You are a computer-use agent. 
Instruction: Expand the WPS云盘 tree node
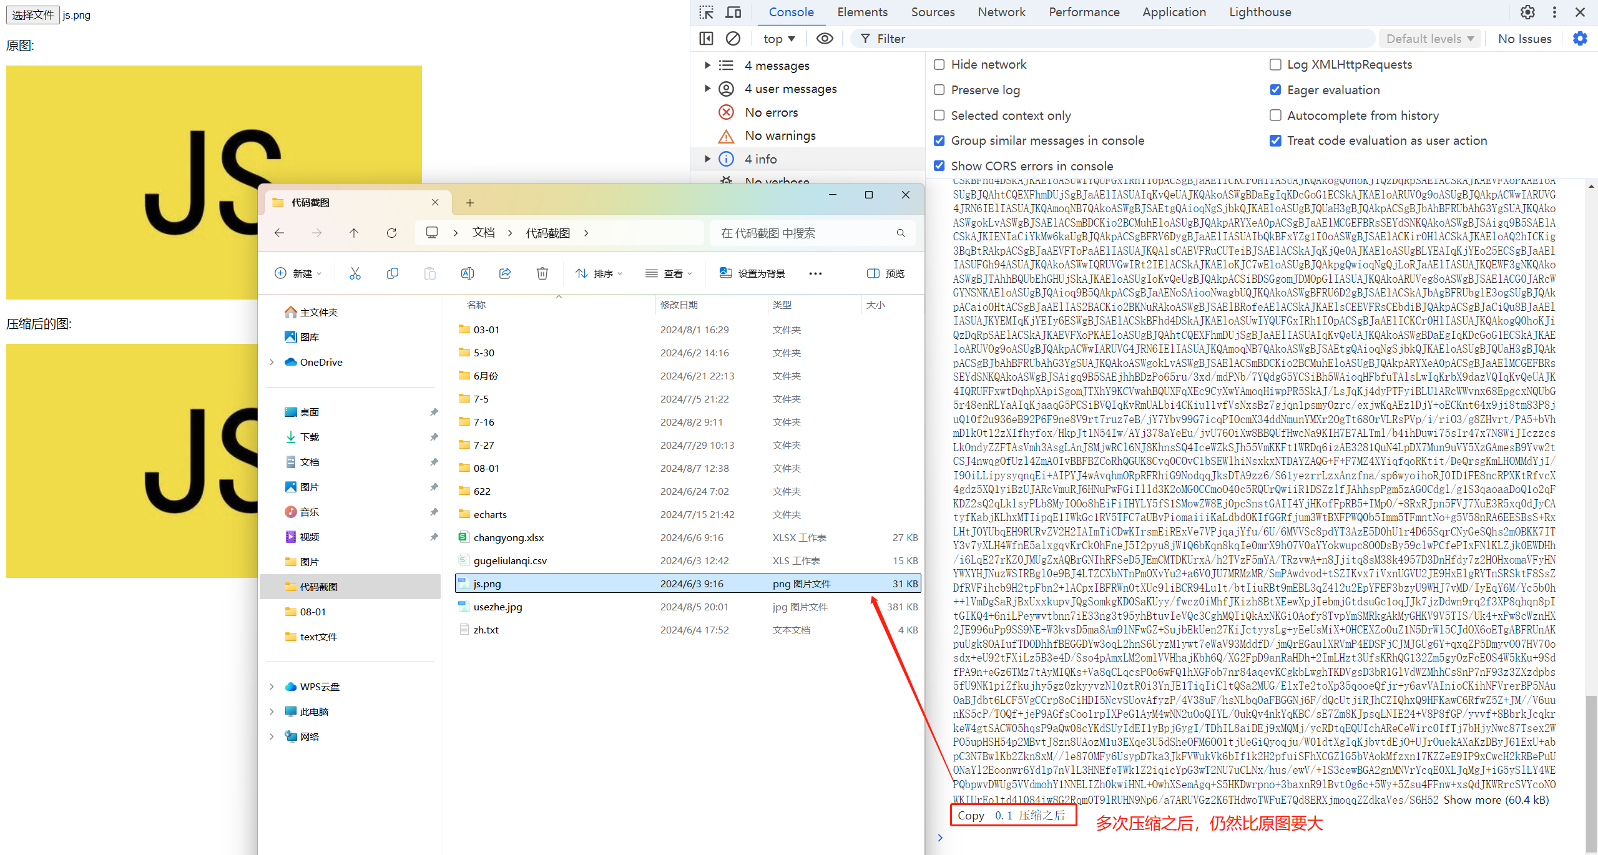pyautogui.click(x=272, y=686)
